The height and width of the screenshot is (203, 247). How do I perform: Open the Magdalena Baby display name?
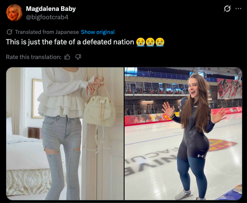click(x=51, y=9)
